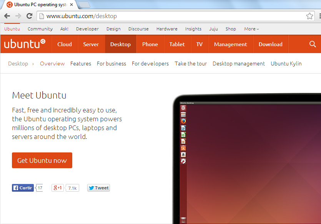
Task: Visit the Insights link
Action: pyautogui.click(x=193, y=29)
